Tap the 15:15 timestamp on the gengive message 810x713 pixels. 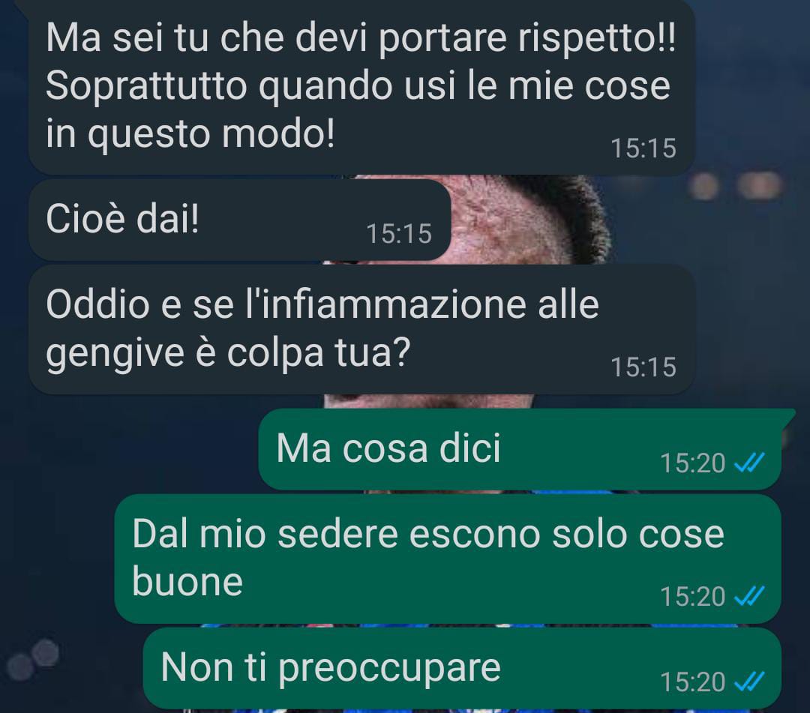[x=643, y=367]
